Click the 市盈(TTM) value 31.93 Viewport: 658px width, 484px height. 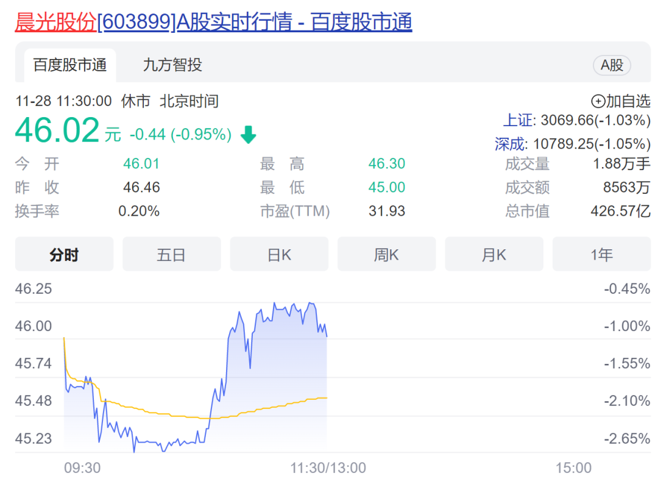click(387, 211)
